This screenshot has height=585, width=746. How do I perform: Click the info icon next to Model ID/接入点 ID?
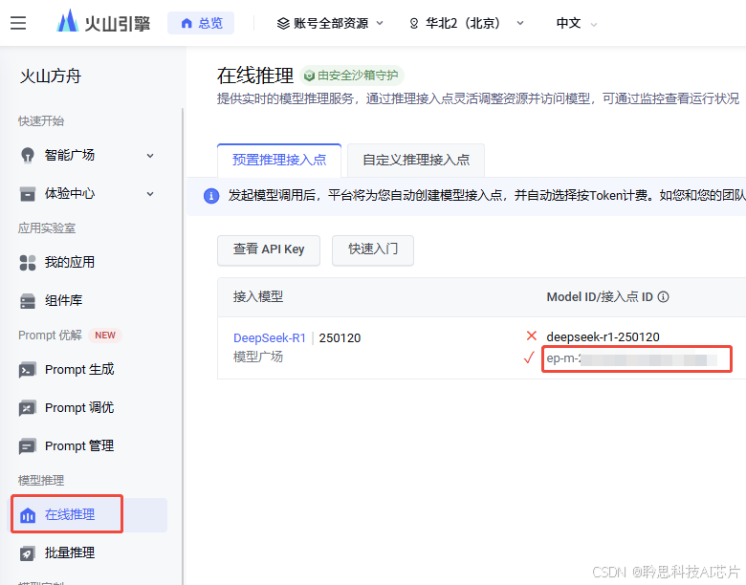point(663,297)
